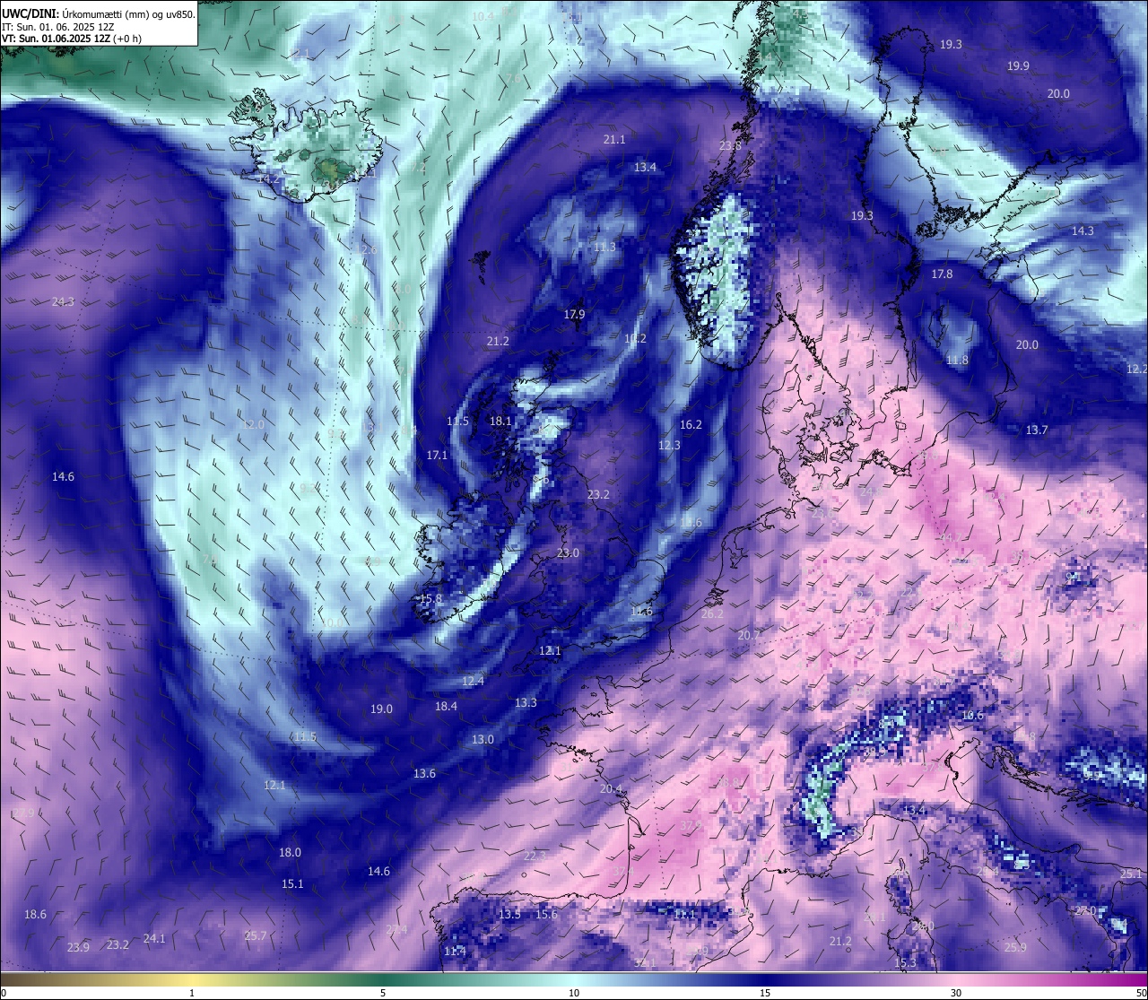The image size is (1148, 1000).
Task: Click the 18.1 value label
Action: 500,422
